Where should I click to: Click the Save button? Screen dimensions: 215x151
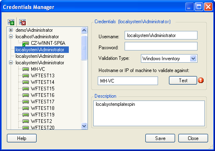[x=160, y=138]
